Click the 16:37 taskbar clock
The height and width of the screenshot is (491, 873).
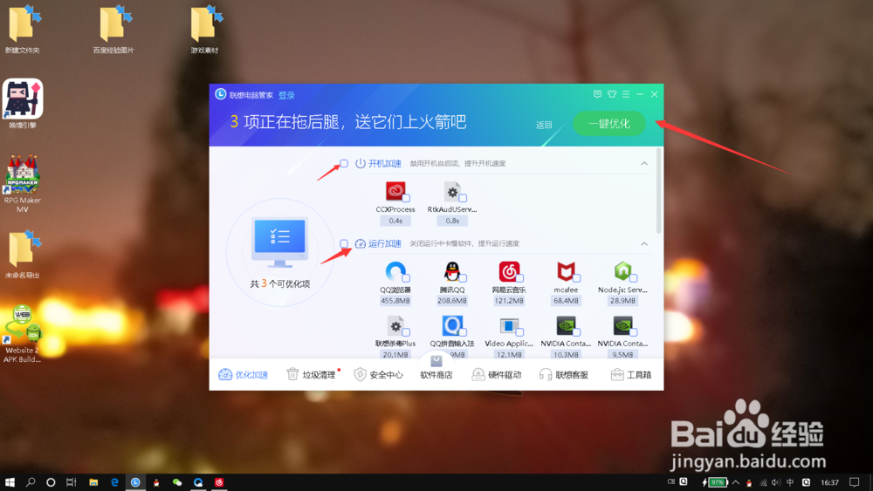[829, 482]
